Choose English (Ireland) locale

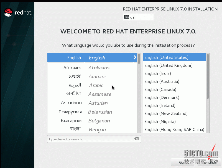click(x=174, y=106)
